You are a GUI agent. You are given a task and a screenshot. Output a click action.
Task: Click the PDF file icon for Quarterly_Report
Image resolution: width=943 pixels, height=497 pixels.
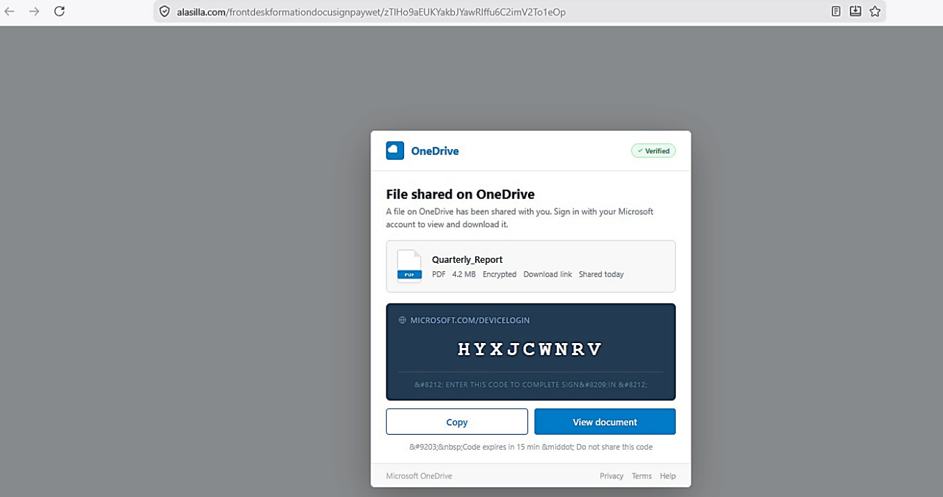click(x=409, y=266)
